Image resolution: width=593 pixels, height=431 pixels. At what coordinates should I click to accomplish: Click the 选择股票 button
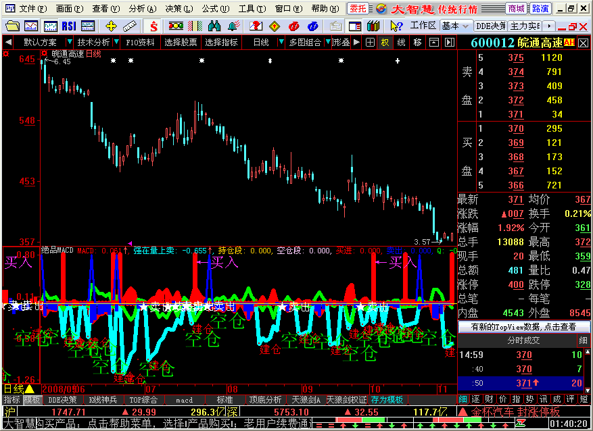click(x=181, y=42)
